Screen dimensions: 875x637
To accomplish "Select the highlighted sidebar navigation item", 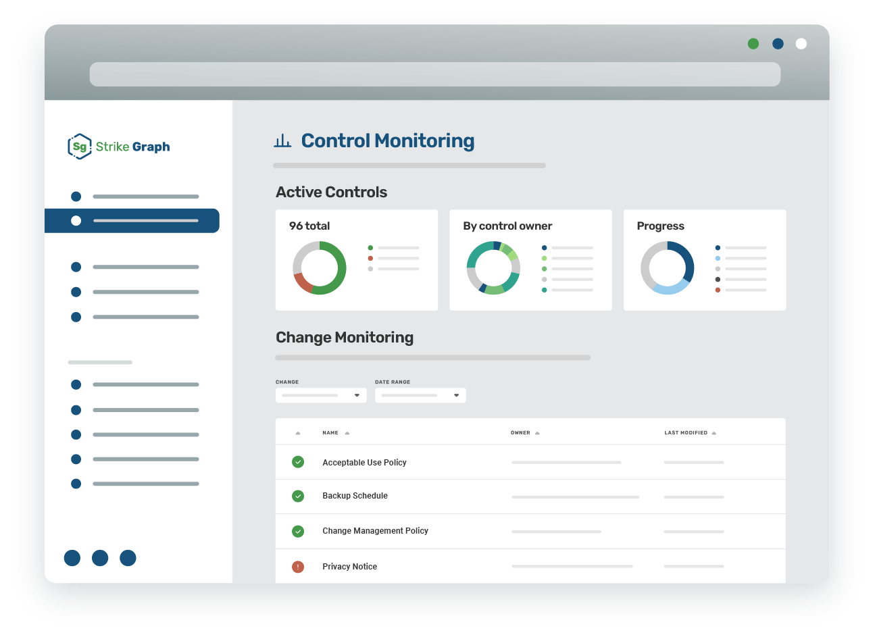I will pos(132,220).
